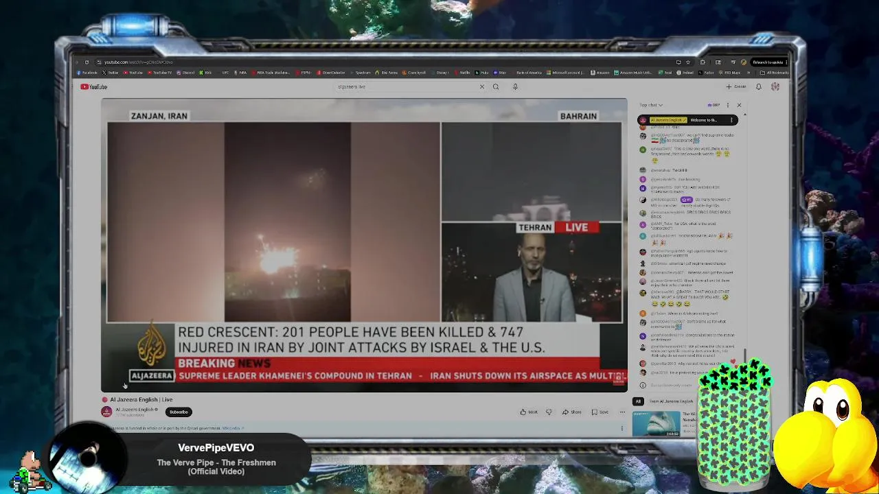Open the pinned message options menu
Image resolution: width=879 pixels, height=494 pixels.
[731, 120]
